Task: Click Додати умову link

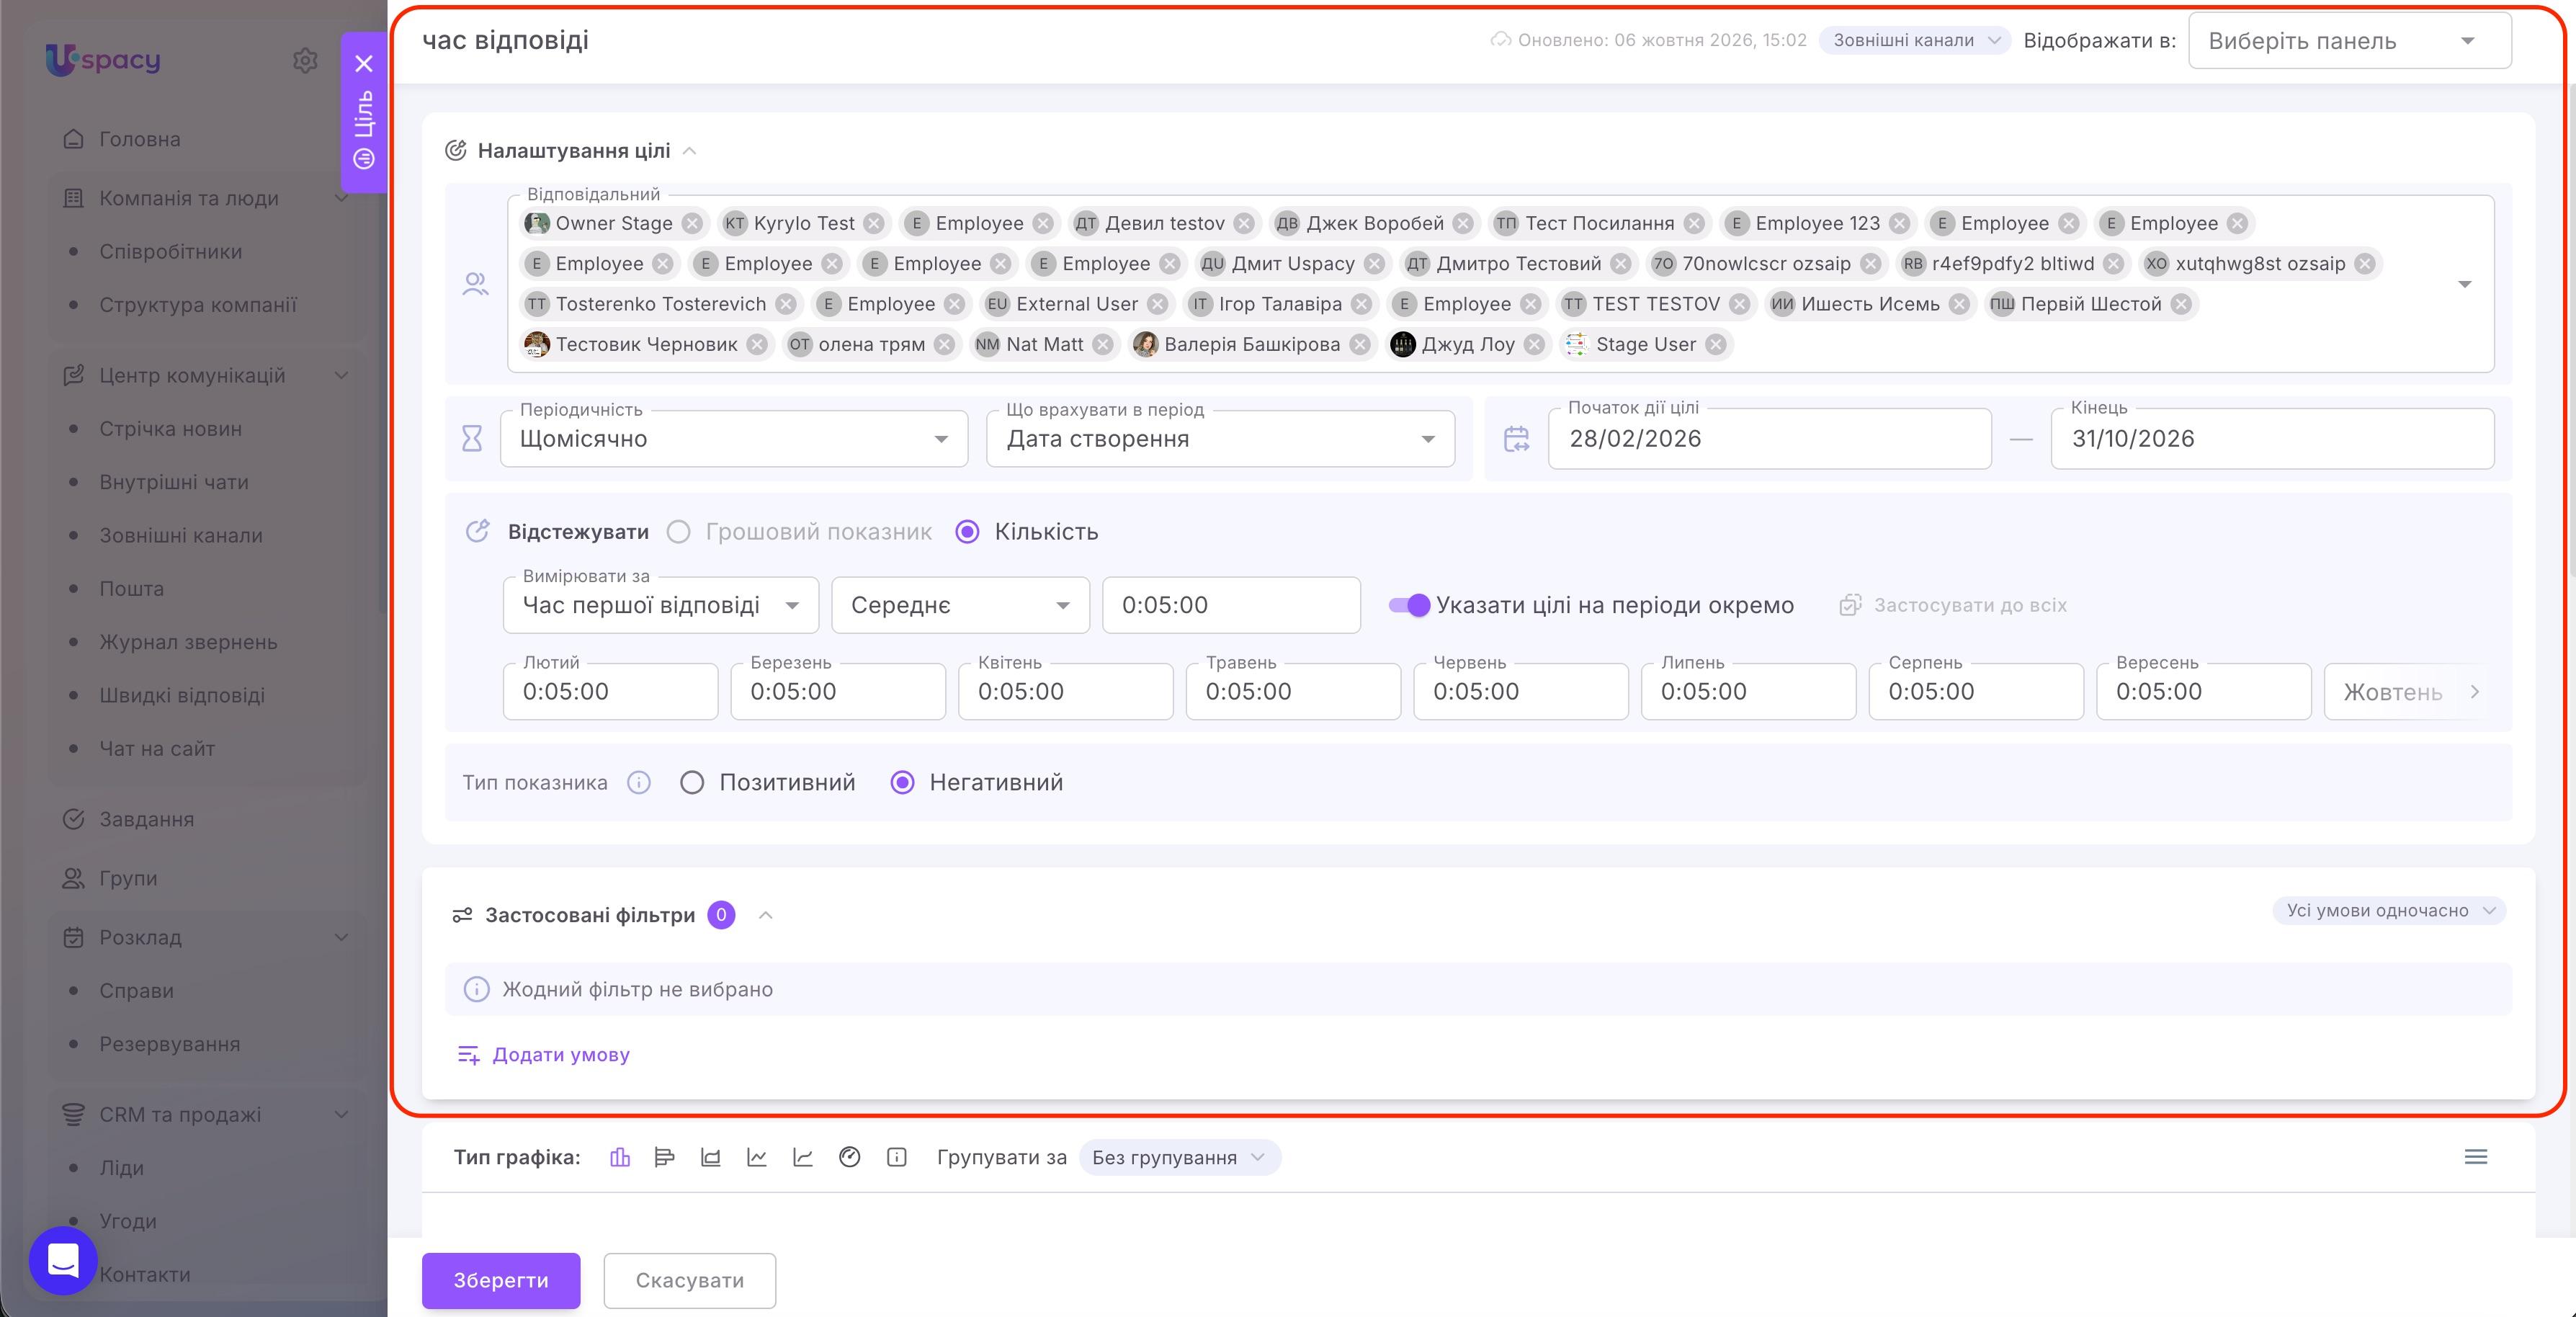Action: tap(544, 1055)
